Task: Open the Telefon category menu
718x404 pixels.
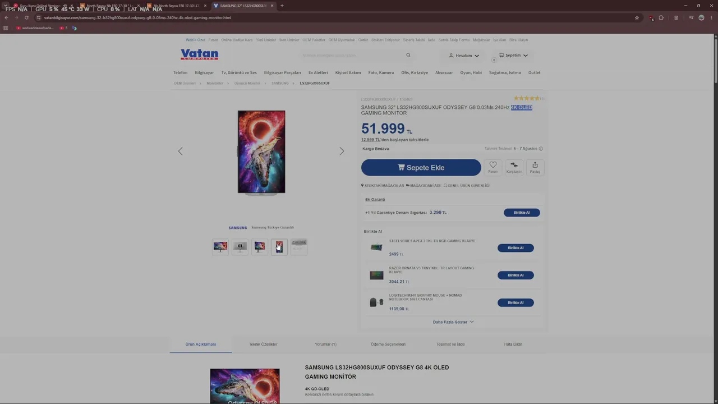Action: click(181, 72)
